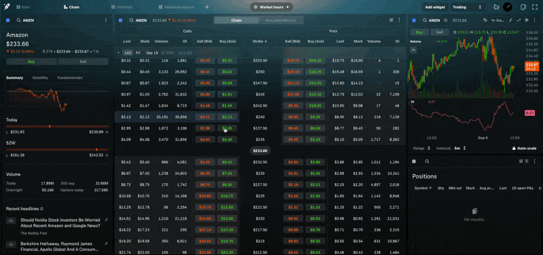Click Sell button in Amazon summary widget
This screenshot has width=543, height=255.
click(83, 62)
